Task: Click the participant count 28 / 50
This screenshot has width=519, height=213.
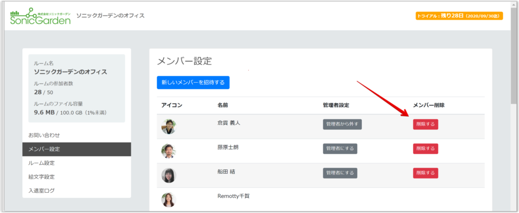Action: (x=44, y=92)
